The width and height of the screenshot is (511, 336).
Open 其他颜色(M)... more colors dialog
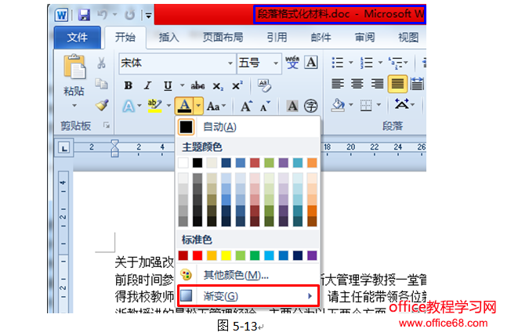(248, 275)
